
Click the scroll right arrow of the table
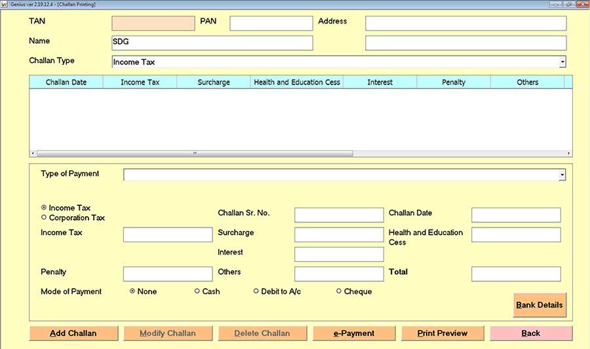tap(568, 154)
